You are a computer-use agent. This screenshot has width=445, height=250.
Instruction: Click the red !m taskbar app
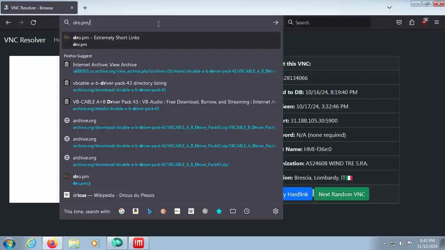(x=138, y=243)
